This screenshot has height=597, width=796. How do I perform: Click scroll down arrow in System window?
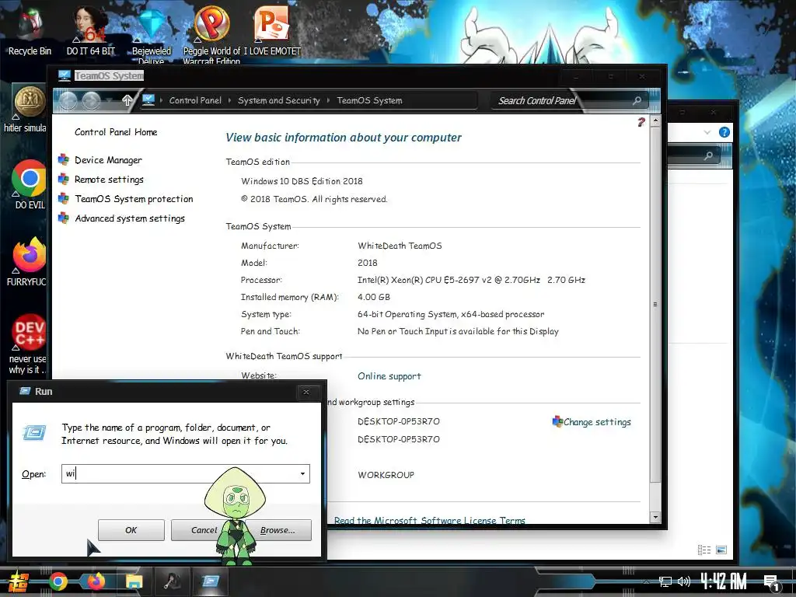(655, 517)
